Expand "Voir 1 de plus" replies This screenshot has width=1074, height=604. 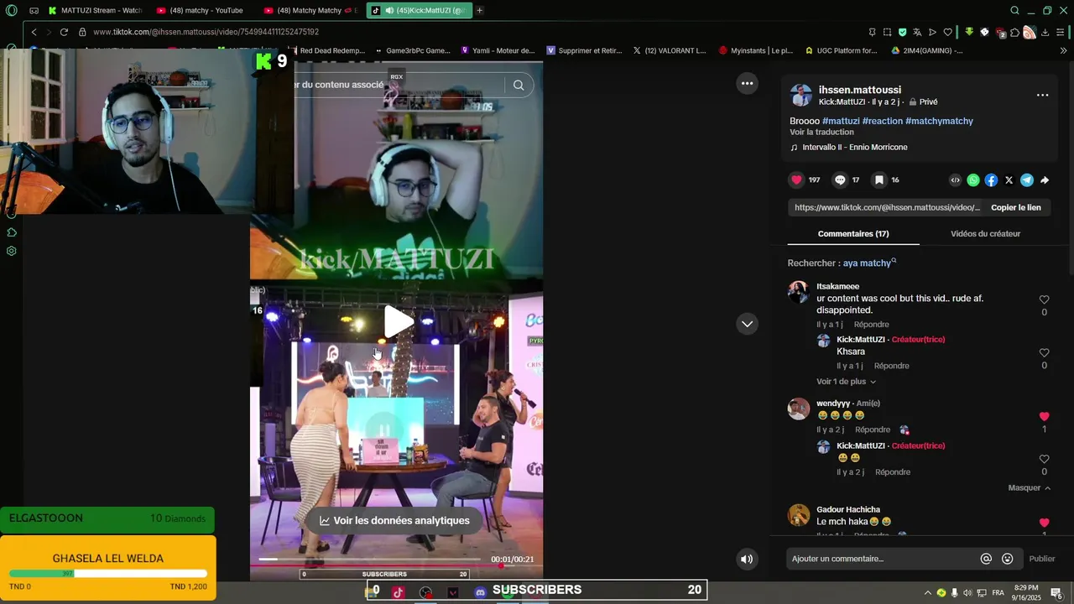click(846, 382)
